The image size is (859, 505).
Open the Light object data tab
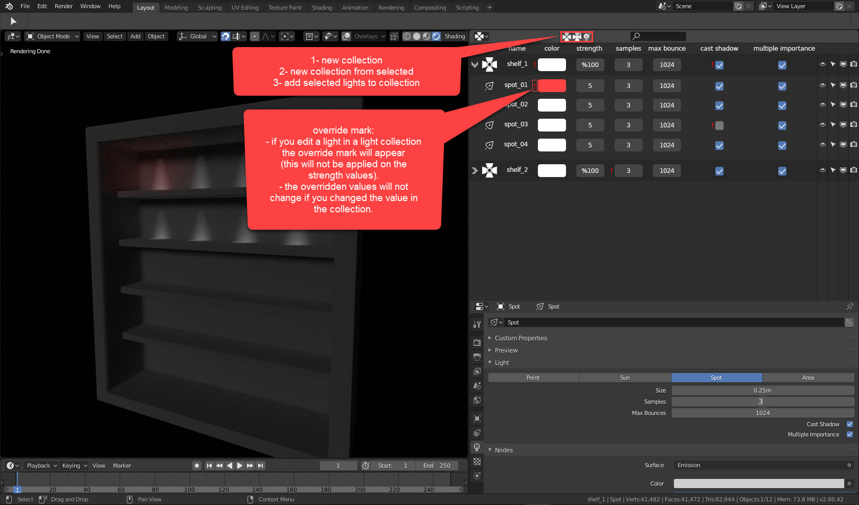(x=477, y=447)
